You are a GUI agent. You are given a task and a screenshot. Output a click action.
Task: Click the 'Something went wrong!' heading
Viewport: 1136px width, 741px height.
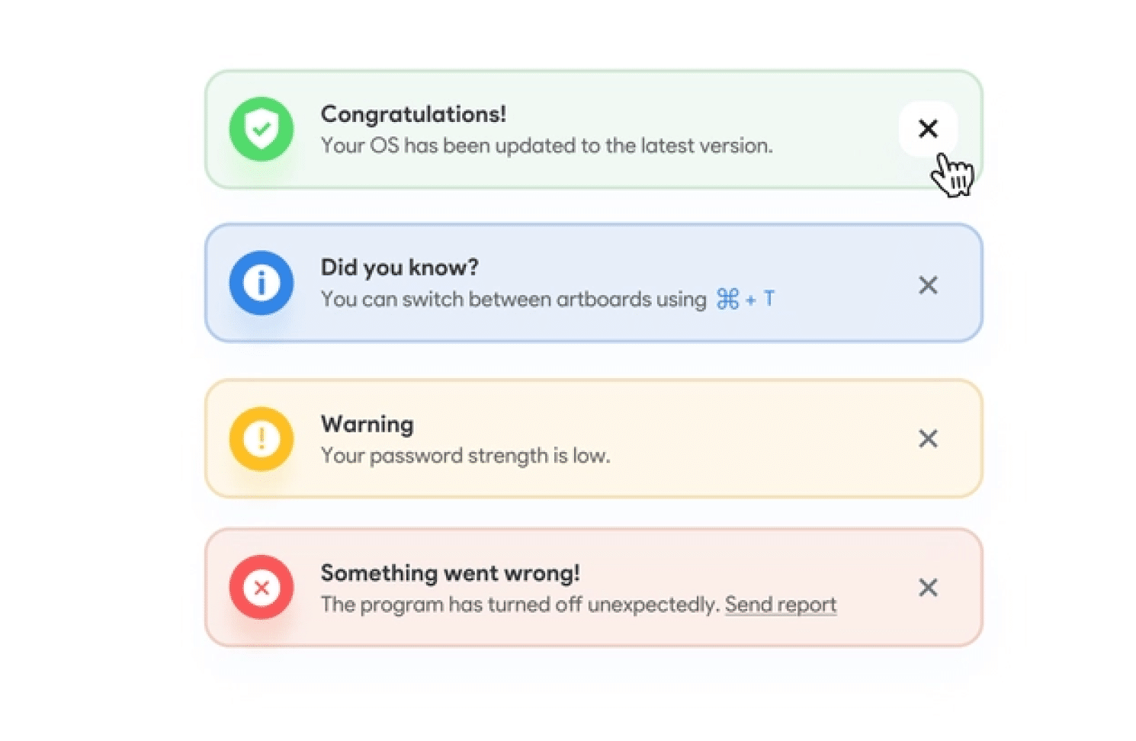(450, 573)
